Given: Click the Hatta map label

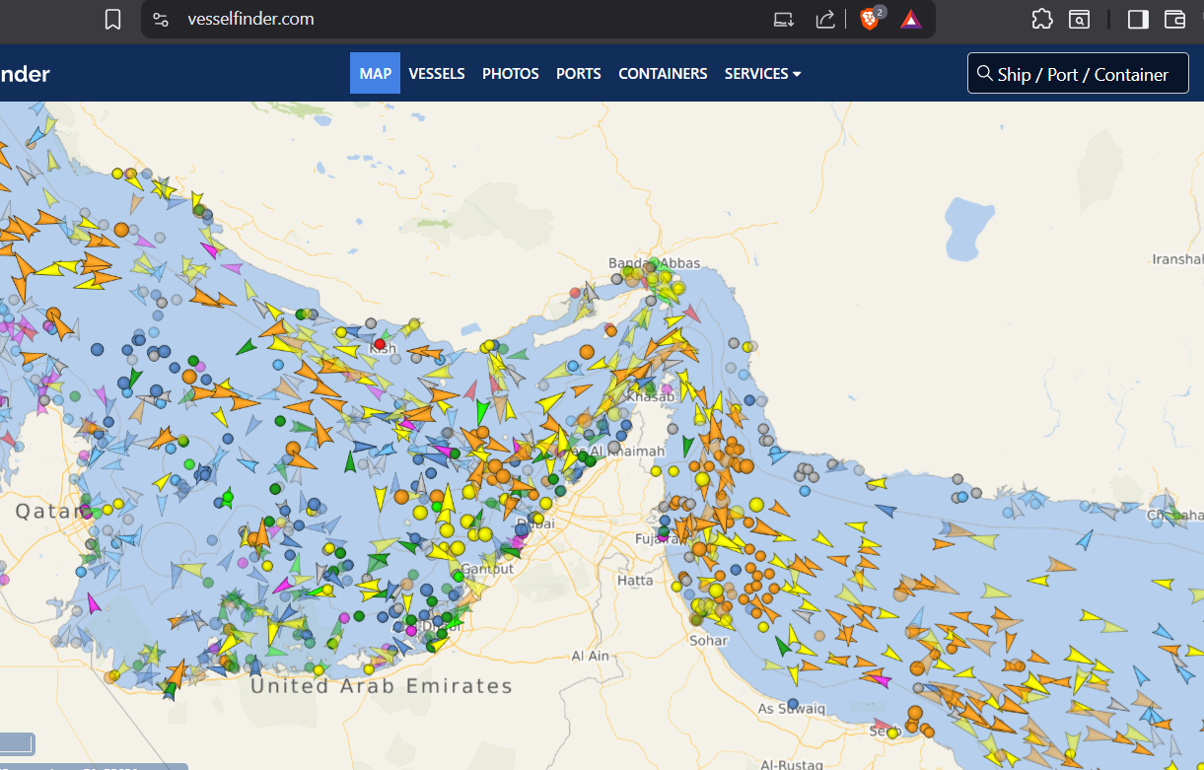Looking at the screenshot, I should 635,580.
